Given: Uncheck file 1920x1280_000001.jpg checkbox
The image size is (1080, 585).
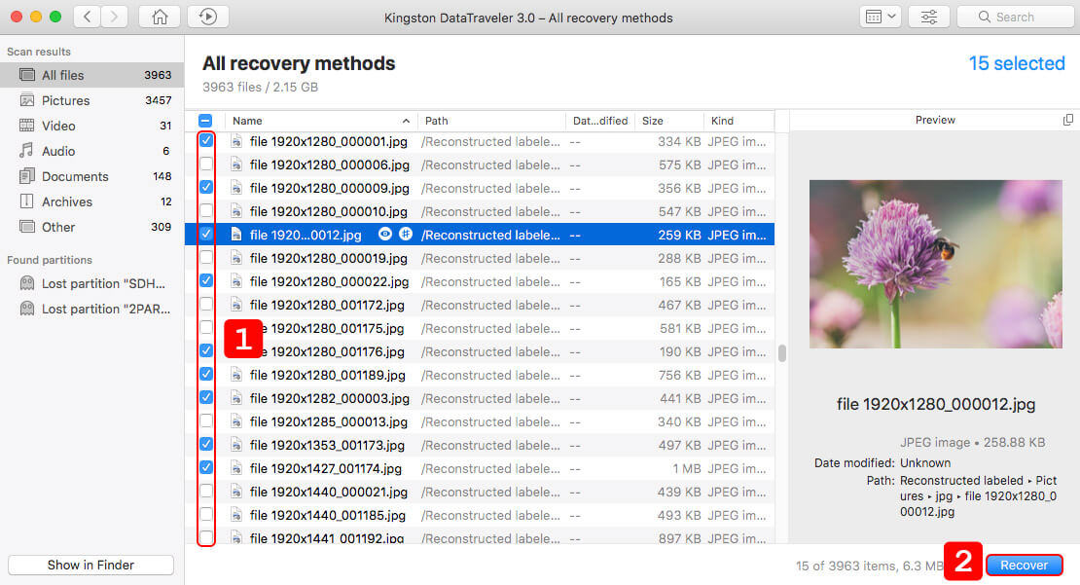Looking at the screenshot, I should tap(206, 140).
